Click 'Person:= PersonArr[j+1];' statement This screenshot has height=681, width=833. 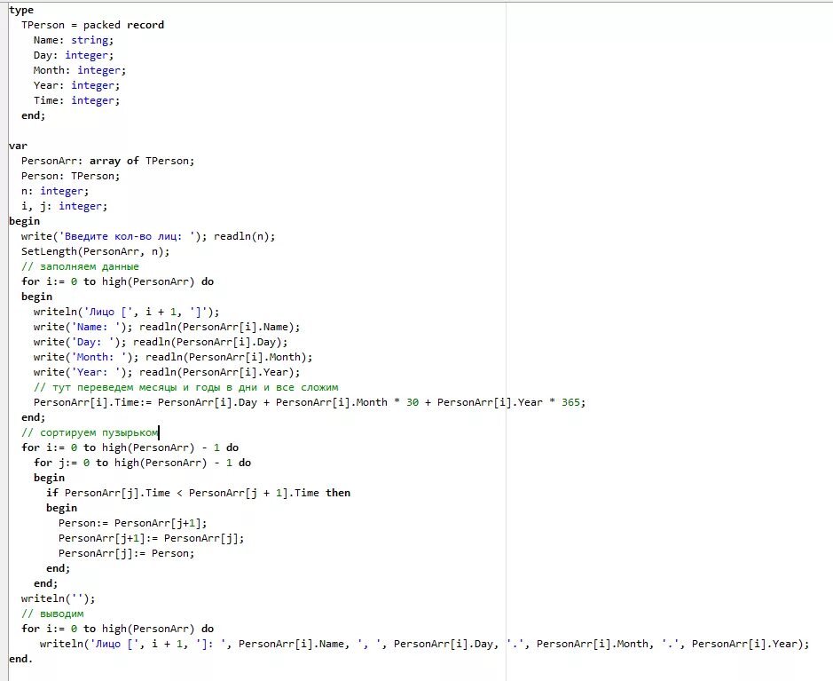[133, 523]
